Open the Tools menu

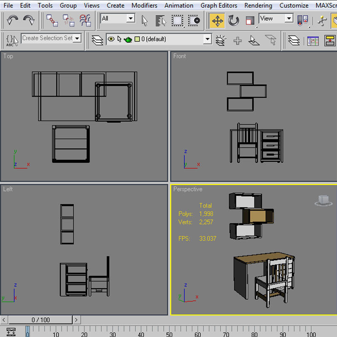(45, 5)
